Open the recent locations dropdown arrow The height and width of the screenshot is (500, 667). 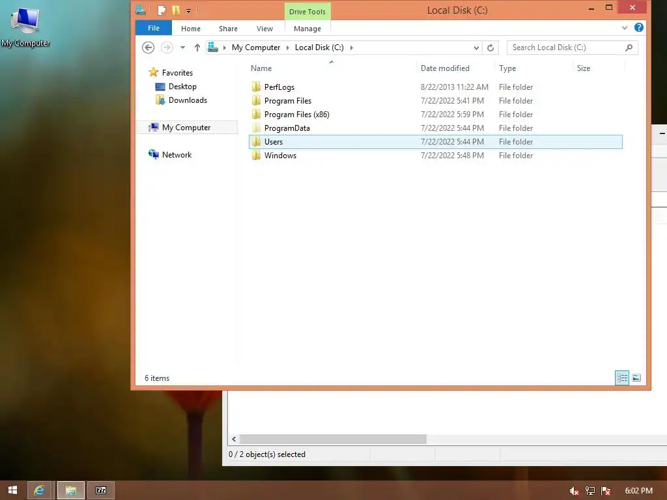pos(182,48)
